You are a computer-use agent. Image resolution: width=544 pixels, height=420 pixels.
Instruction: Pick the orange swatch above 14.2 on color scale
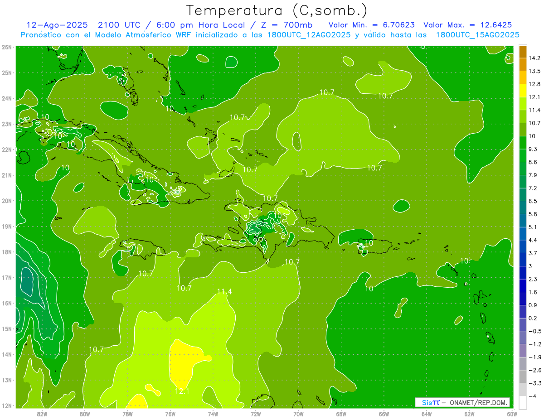click(x=523, y=52)
